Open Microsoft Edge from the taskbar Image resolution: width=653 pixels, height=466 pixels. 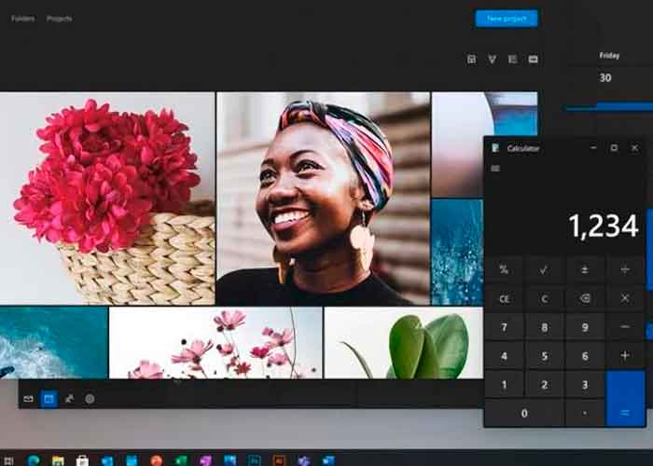coord(34,459)
